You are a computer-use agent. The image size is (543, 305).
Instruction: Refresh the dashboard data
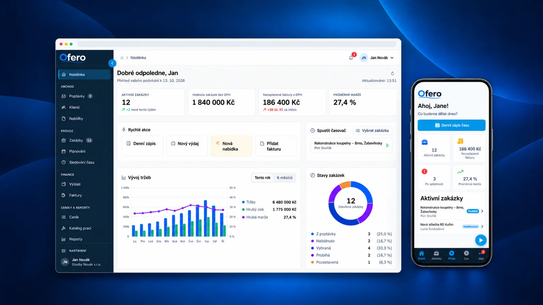pos(393,73)
